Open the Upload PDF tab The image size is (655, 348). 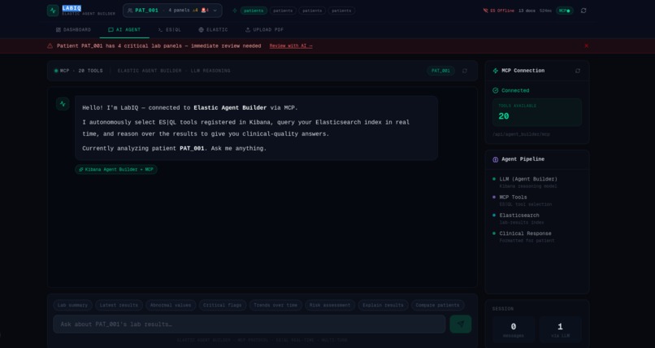[264, 29]
